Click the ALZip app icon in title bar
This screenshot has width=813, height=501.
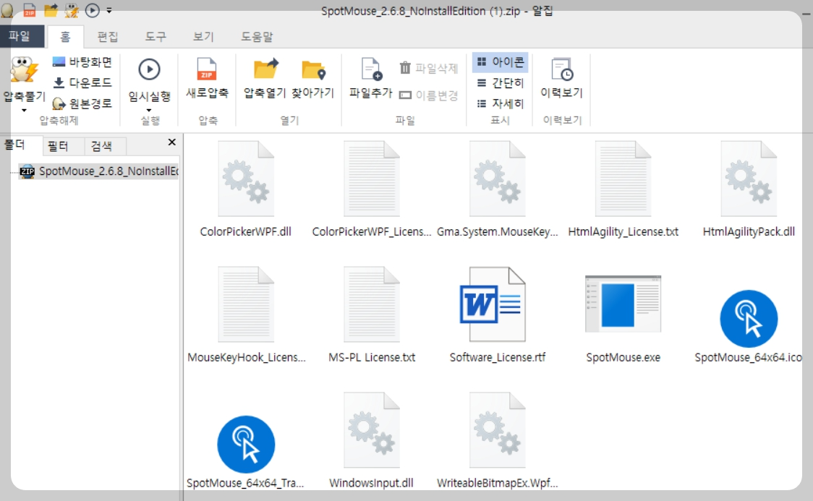click(x=7, y=10)
